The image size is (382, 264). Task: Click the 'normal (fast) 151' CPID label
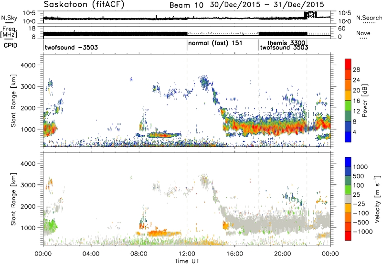pos(215,43)
